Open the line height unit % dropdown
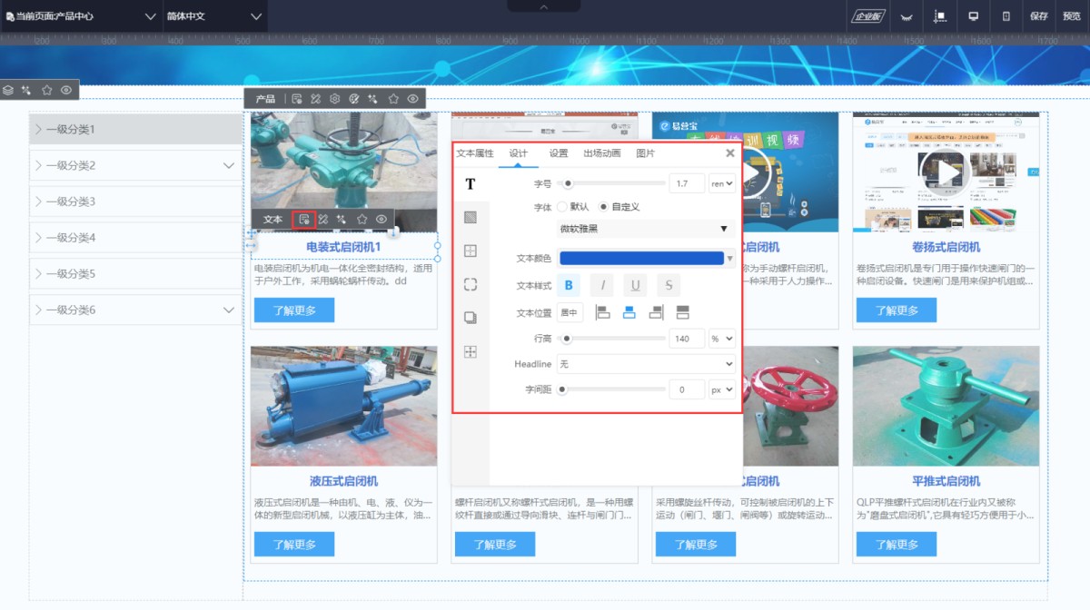Image resolution: width=1090 pixels, height=610 pixels. point(722,339)
